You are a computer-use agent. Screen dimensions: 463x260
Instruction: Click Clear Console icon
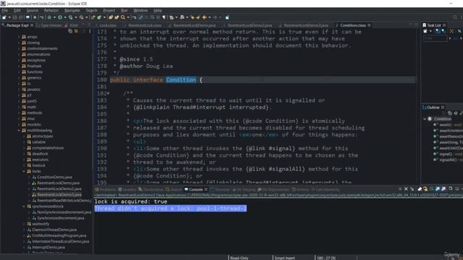(420, 189)
